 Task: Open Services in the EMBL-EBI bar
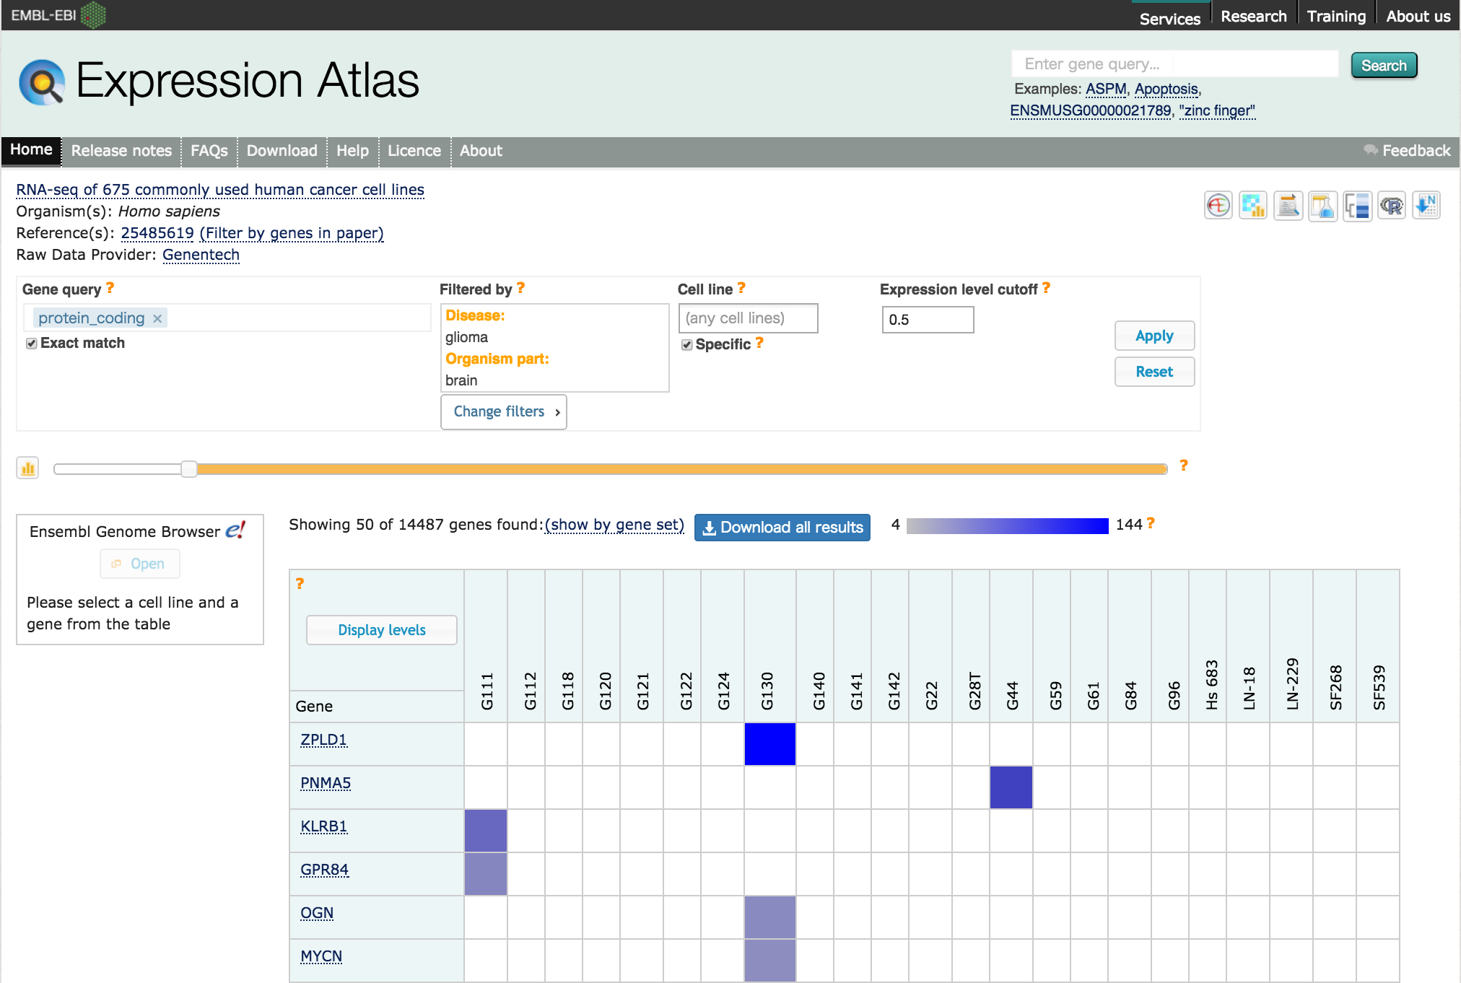1170,17
